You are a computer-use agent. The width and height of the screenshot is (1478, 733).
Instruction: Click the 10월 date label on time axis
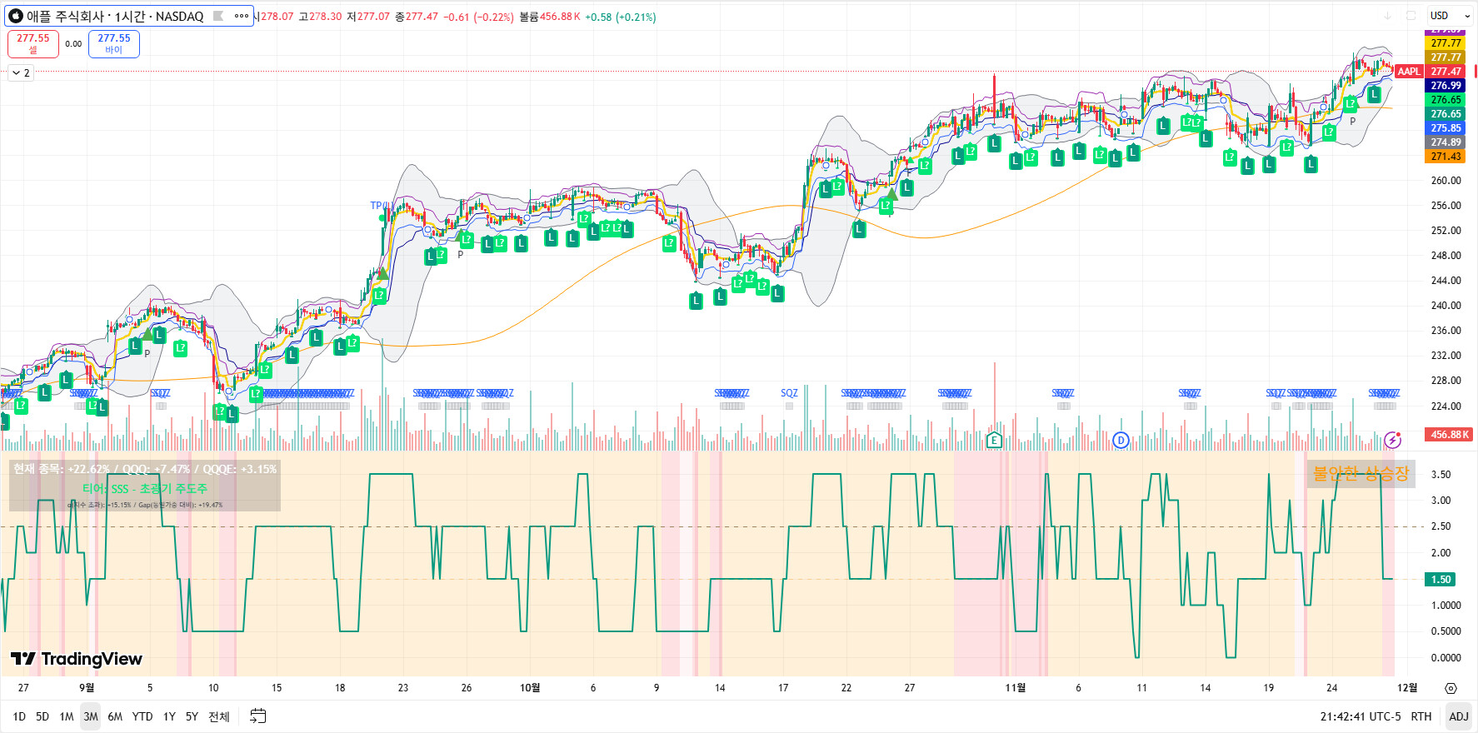[530, 688]
